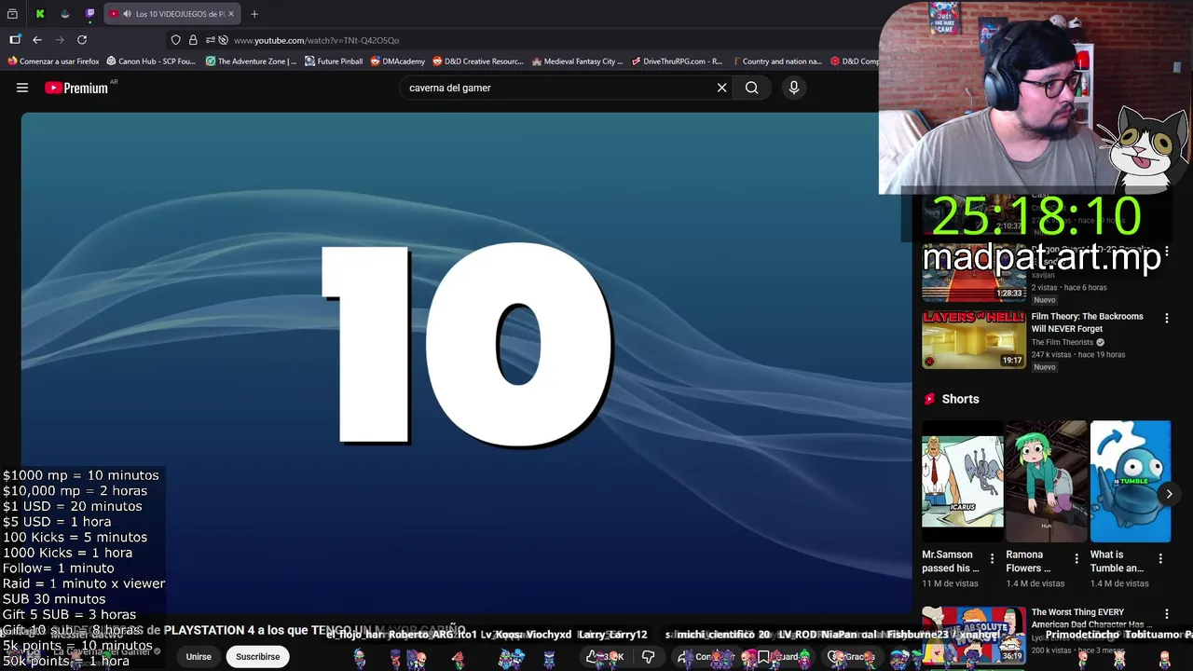Screen dimensions: 1193x671
Task: Click the YouTube search magnifier button
Action: 752,88
